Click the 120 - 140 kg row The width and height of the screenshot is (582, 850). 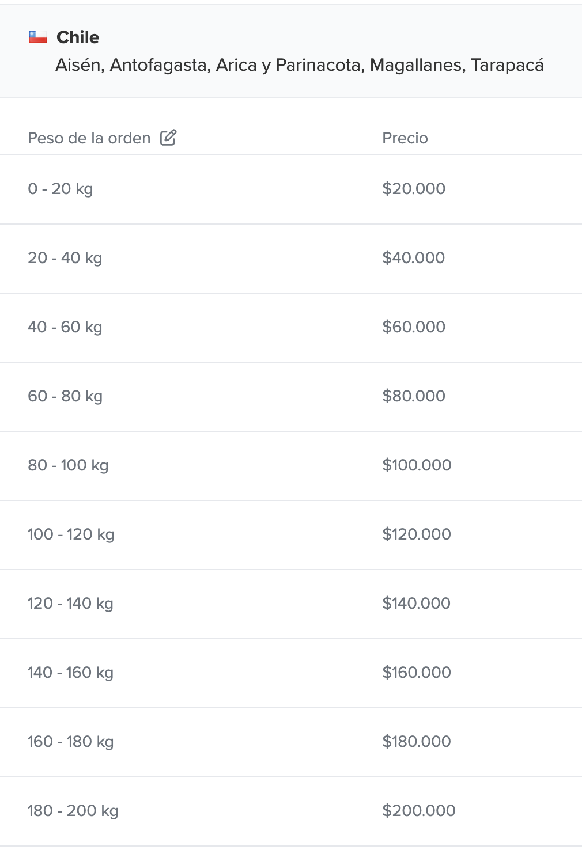[70, 604]
